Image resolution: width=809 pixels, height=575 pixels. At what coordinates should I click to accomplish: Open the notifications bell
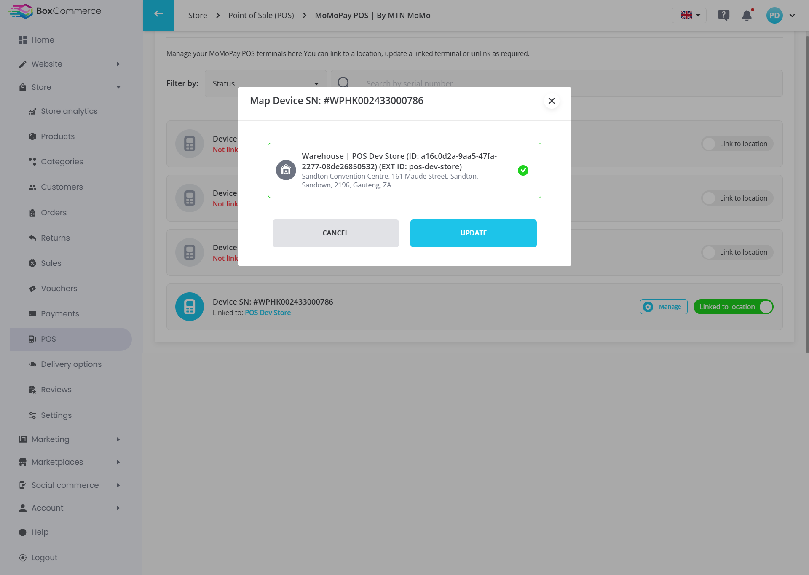pos(747,15)
